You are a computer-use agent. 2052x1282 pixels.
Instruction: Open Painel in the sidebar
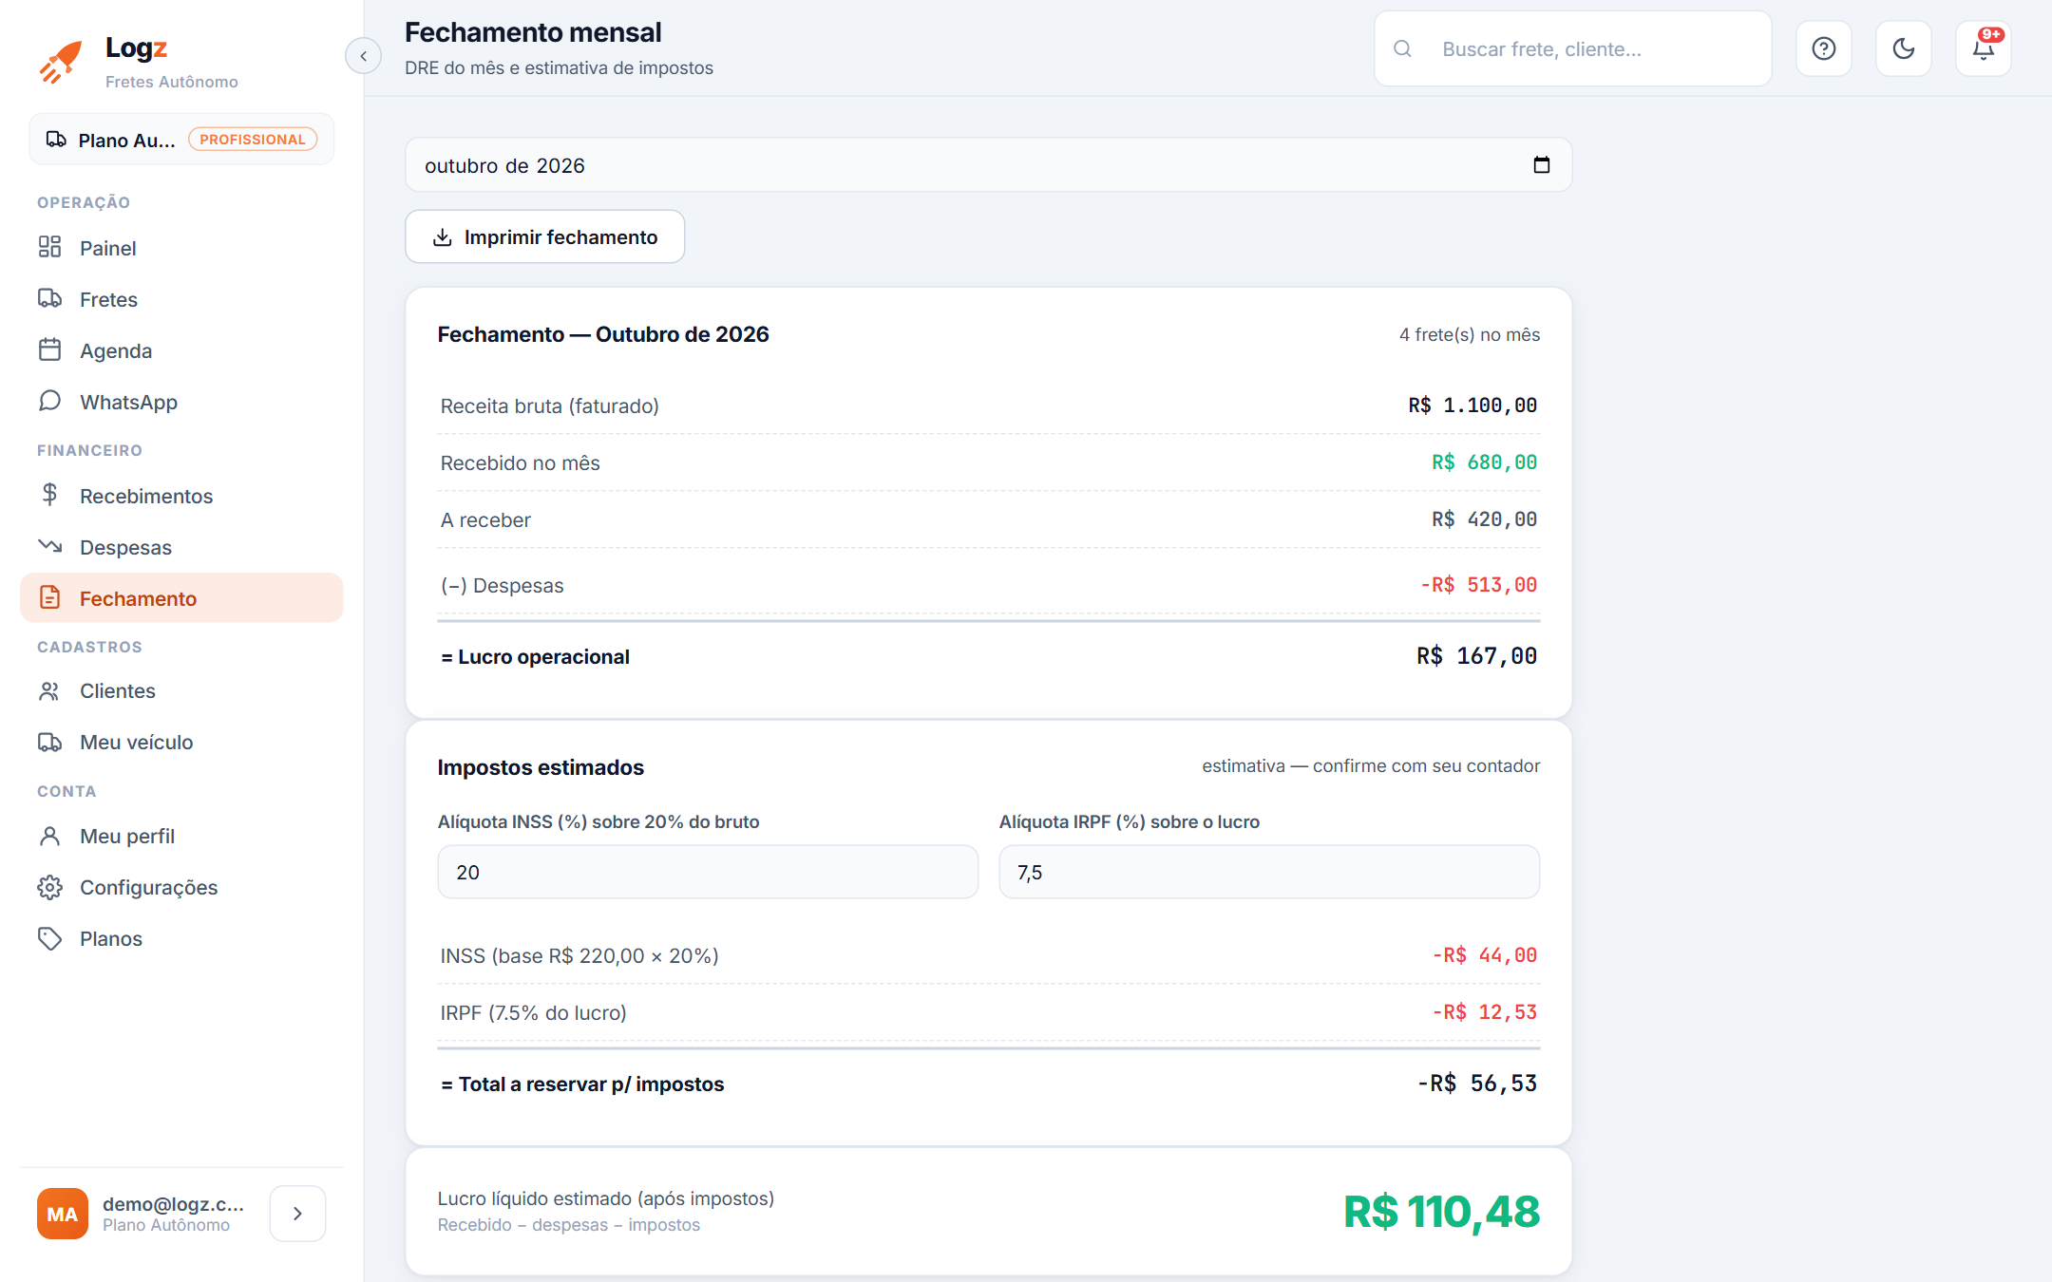coord(181,248)
